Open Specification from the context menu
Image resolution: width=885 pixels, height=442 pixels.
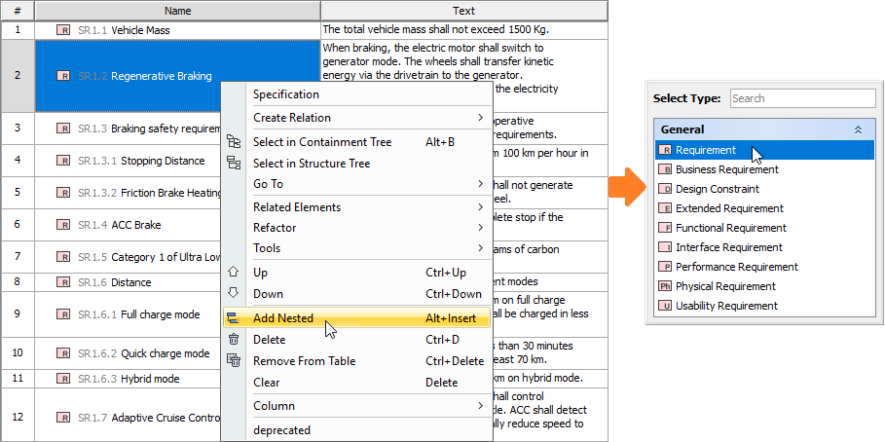pos(286,94)
